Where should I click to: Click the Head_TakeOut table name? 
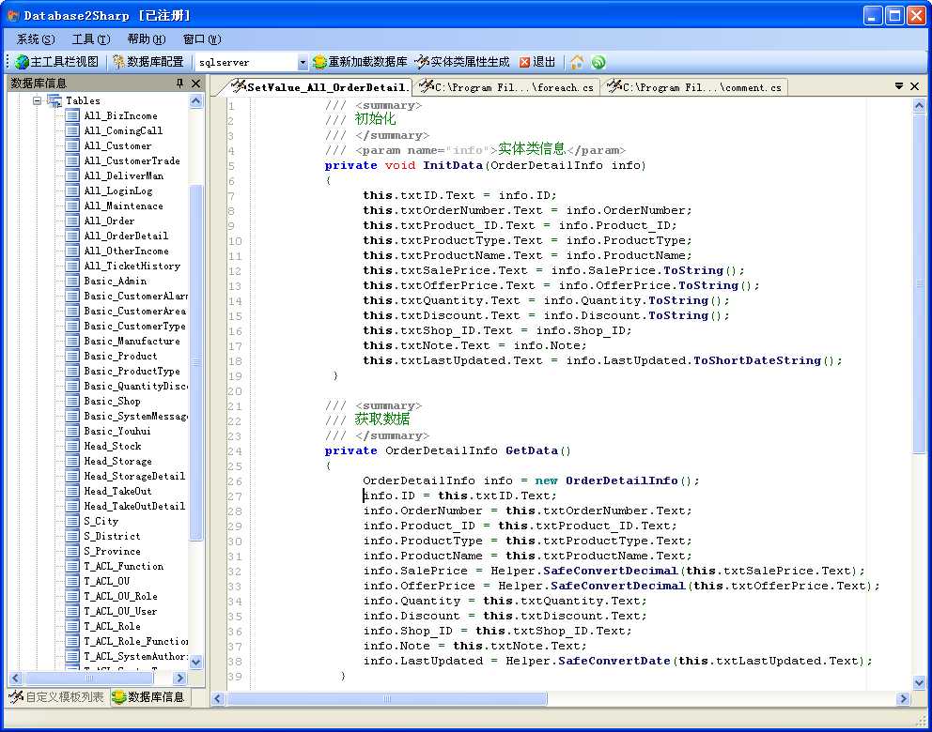click(117, 491)
